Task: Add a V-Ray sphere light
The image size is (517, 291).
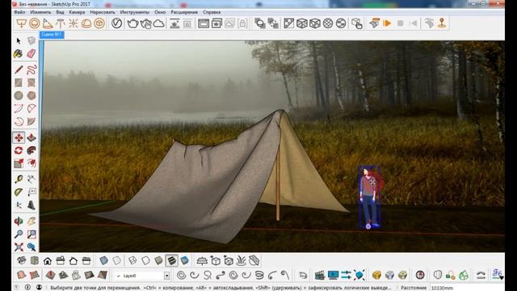Action: [34, 23]
